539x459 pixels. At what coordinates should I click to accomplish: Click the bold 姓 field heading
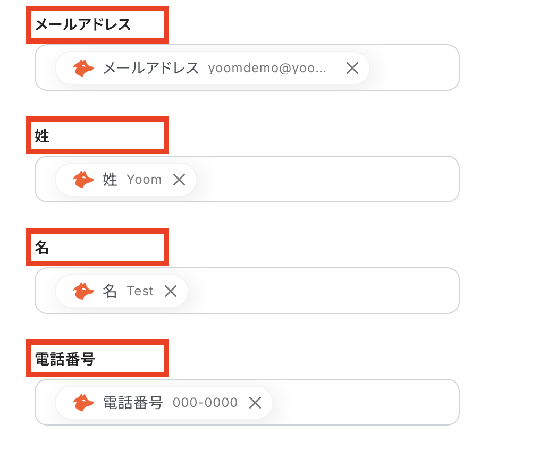42,136
